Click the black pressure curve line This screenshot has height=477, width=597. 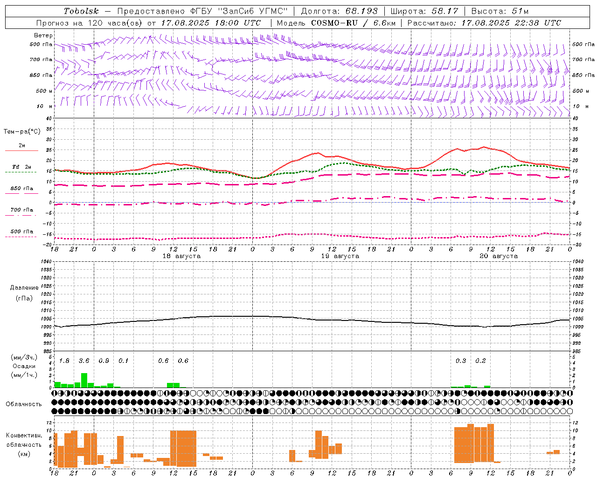coord(312,319)
